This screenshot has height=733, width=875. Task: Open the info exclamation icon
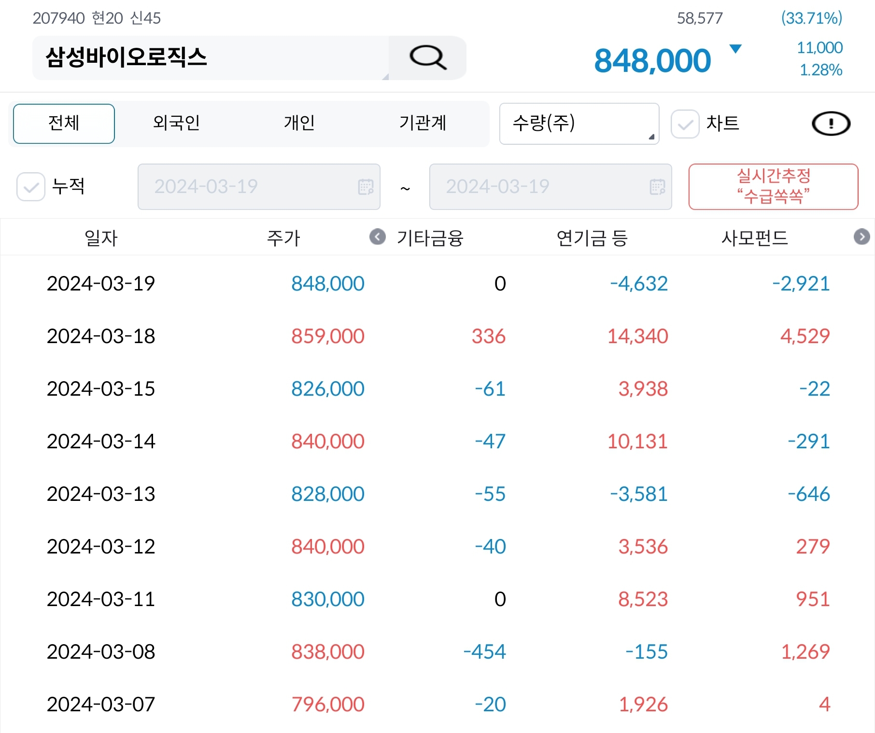pyautogui.click(x=831, y=124)
